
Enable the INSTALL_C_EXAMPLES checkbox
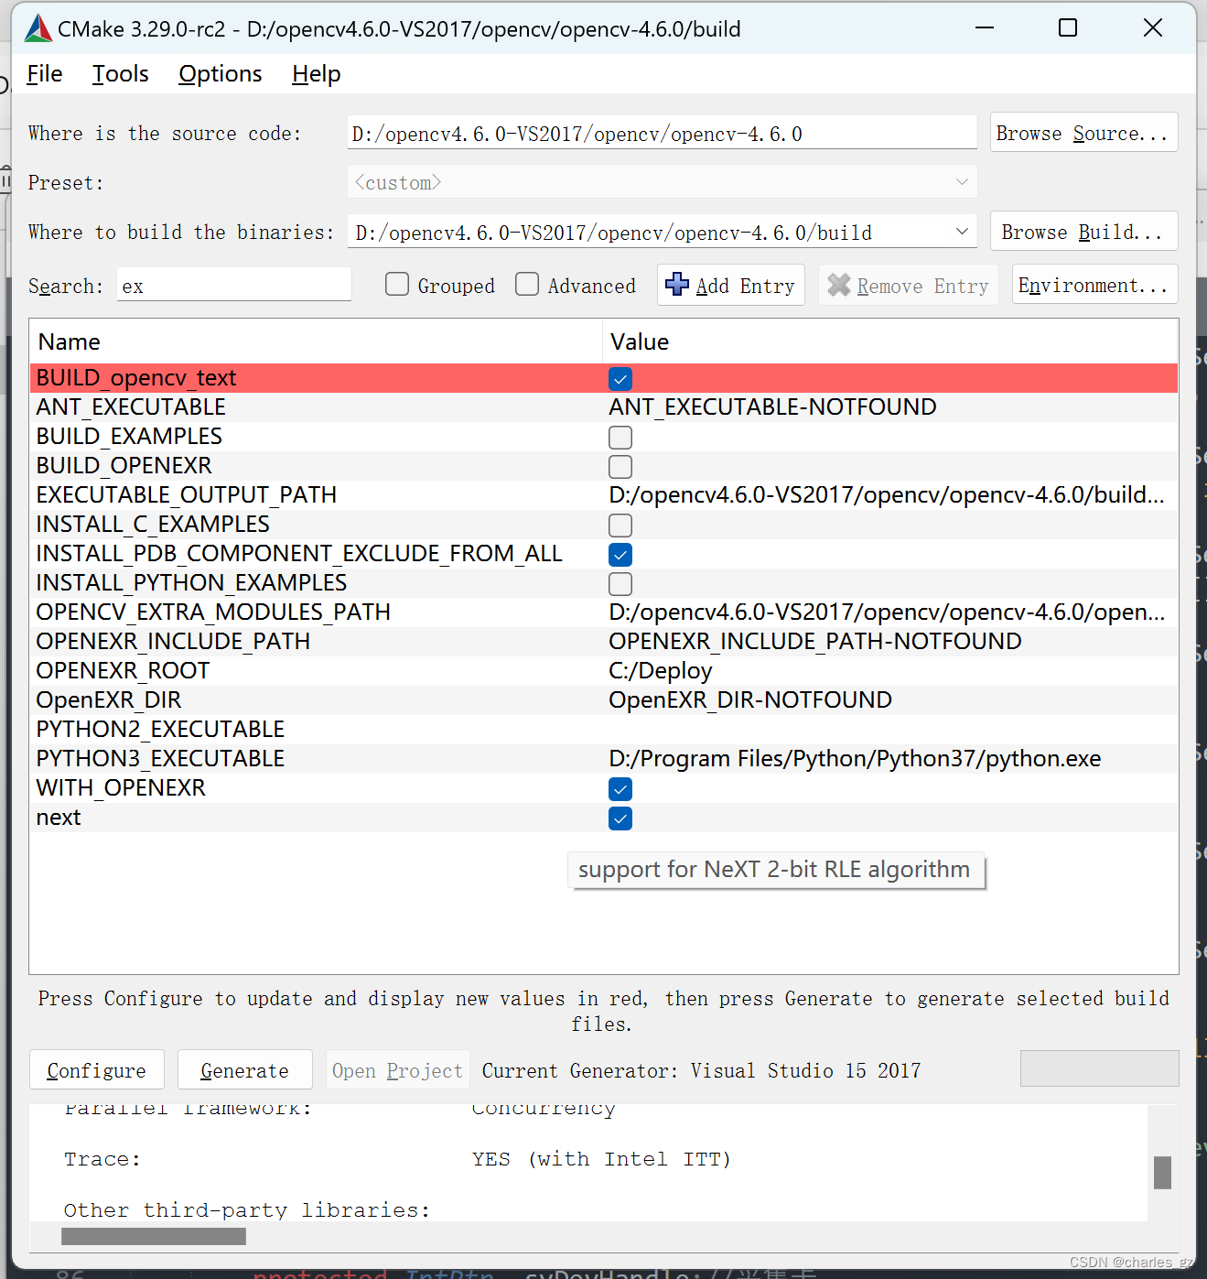coord(620,526)
